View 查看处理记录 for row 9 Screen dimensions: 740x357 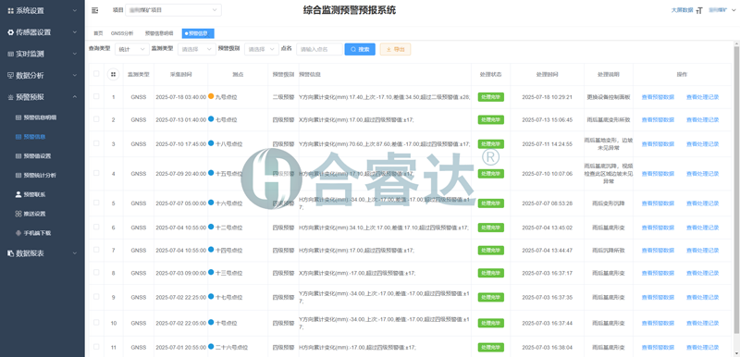pyautogui.click(x=703, y=297)
